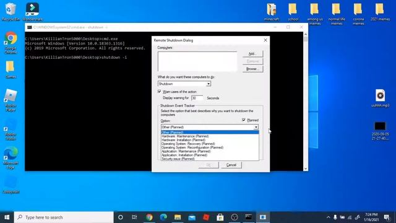Choose Application: Maintenance (Planned) option
Image resolution: width=396 pixels, height=223 pixels.
pos(210,151)
